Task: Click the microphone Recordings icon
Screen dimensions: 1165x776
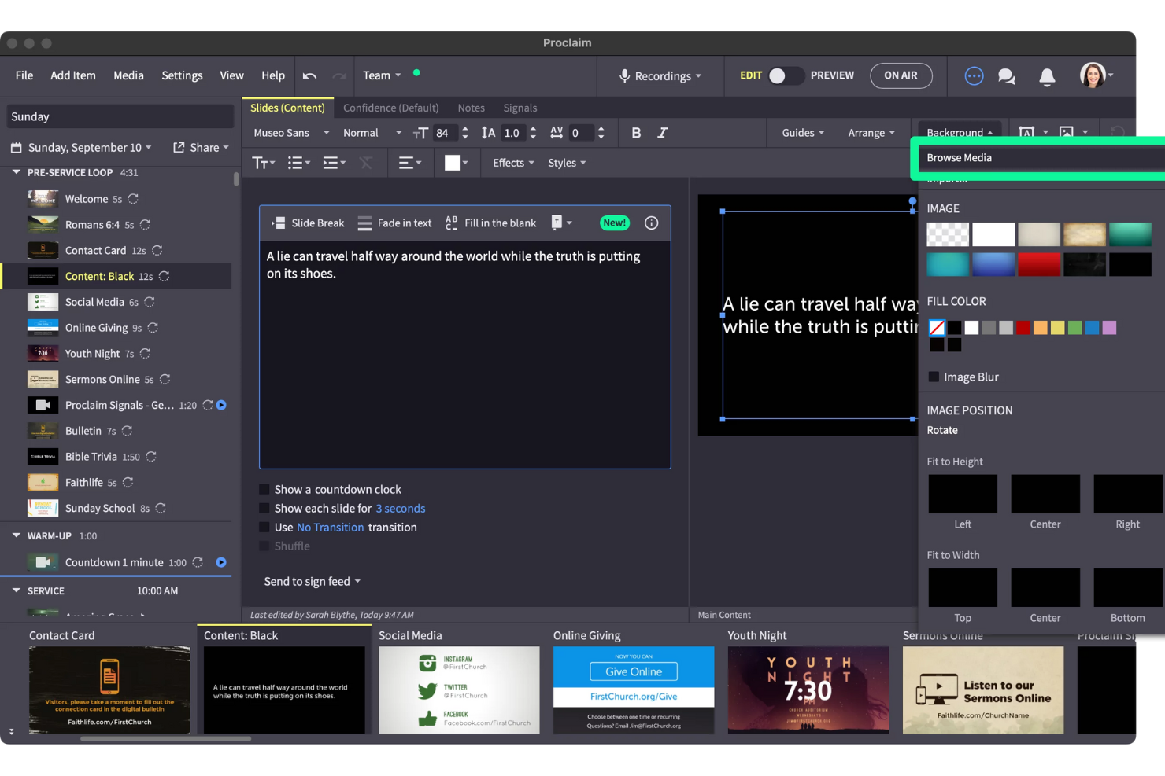Action: pos(624,76)
